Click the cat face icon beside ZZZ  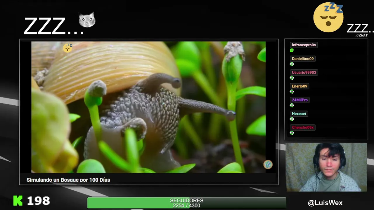pyautogui.click(x=87, y=20)
